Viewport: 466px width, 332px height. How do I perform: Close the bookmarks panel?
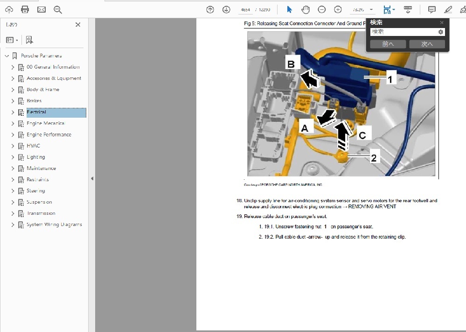[78, 25]
